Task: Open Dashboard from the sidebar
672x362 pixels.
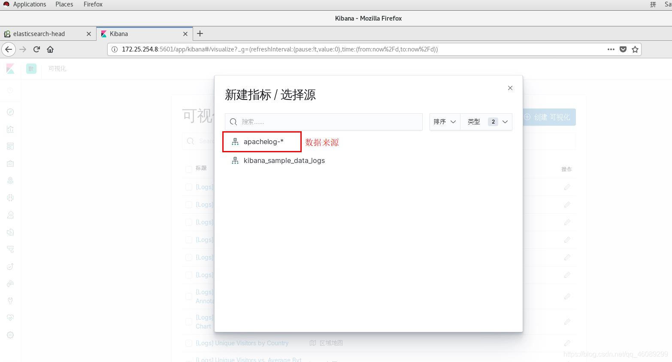Action: click(x=10, y=146)
